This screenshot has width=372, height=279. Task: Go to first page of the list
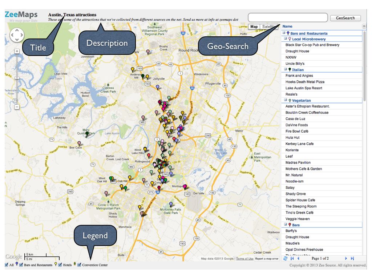point(292,258)
